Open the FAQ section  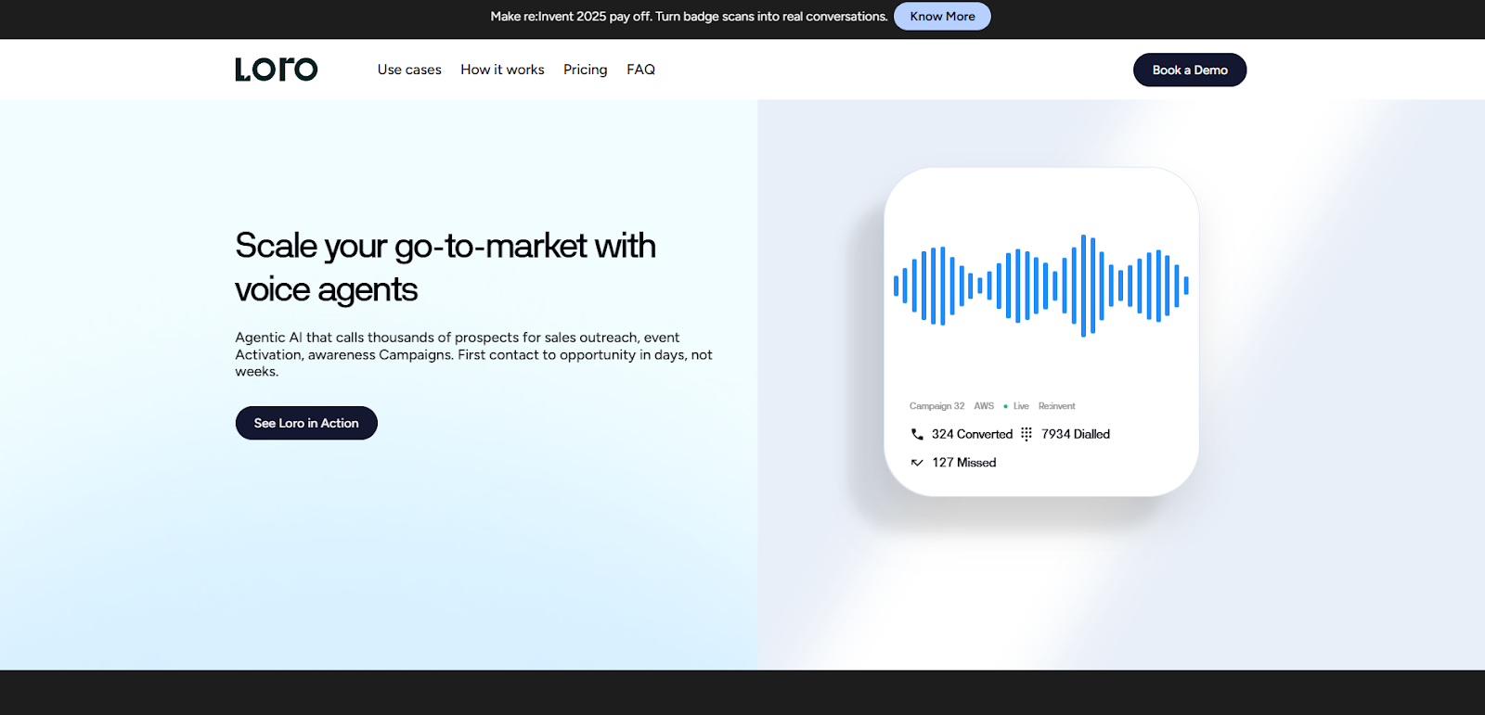[x=640, y=70]
